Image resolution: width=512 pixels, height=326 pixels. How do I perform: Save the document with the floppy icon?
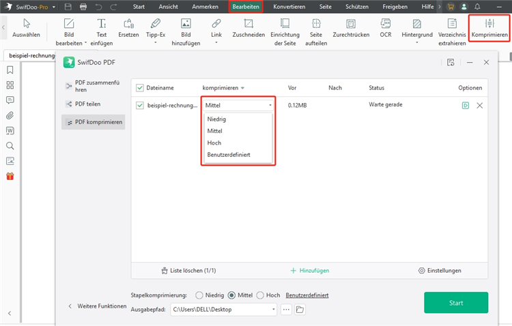[x=68, y=7]
